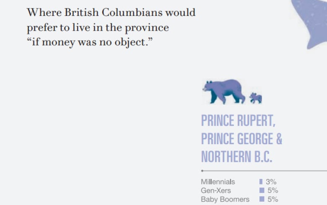Click the Millennials purple bar marker
Image resolution: width=327 pixels, height=205 pixels.
[x=261, y=182]
